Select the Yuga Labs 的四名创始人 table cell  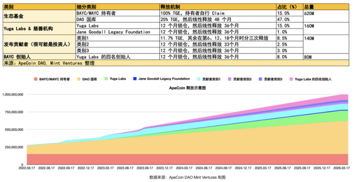click(118, 57)
